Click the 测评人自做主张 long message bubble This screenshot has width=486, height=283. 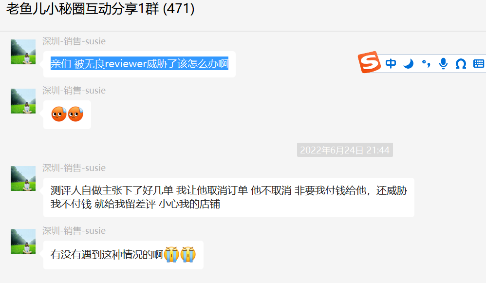point(229,197)
